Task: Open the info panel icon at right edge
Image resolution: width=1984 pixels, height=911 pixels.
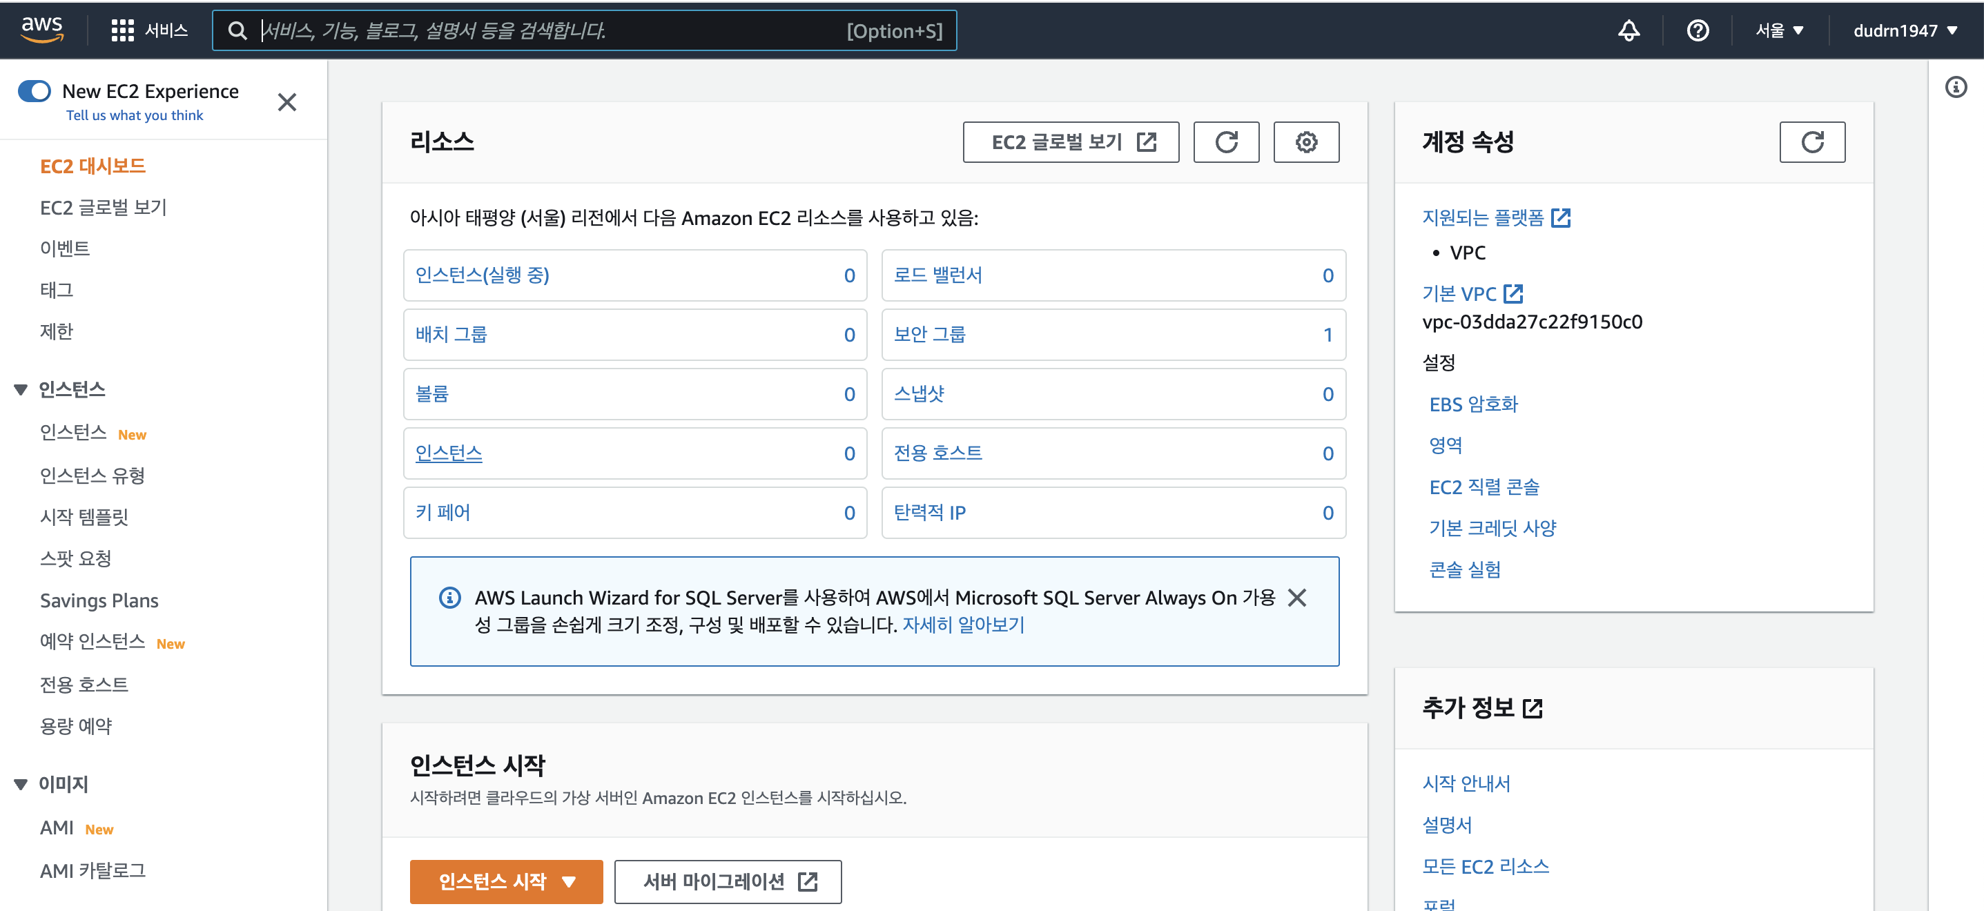Action: [x=1956, y=87]
